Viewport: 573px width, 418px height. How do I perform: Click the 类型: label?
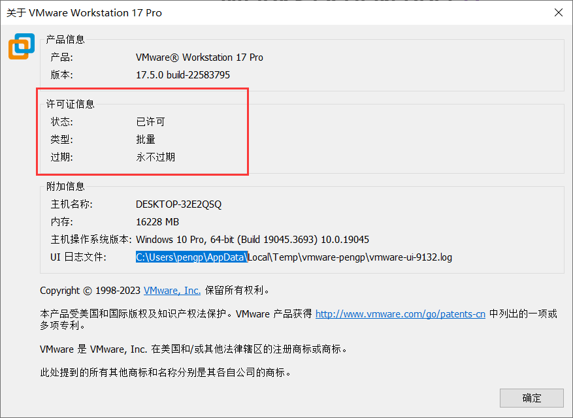click(x=62, y=139)
